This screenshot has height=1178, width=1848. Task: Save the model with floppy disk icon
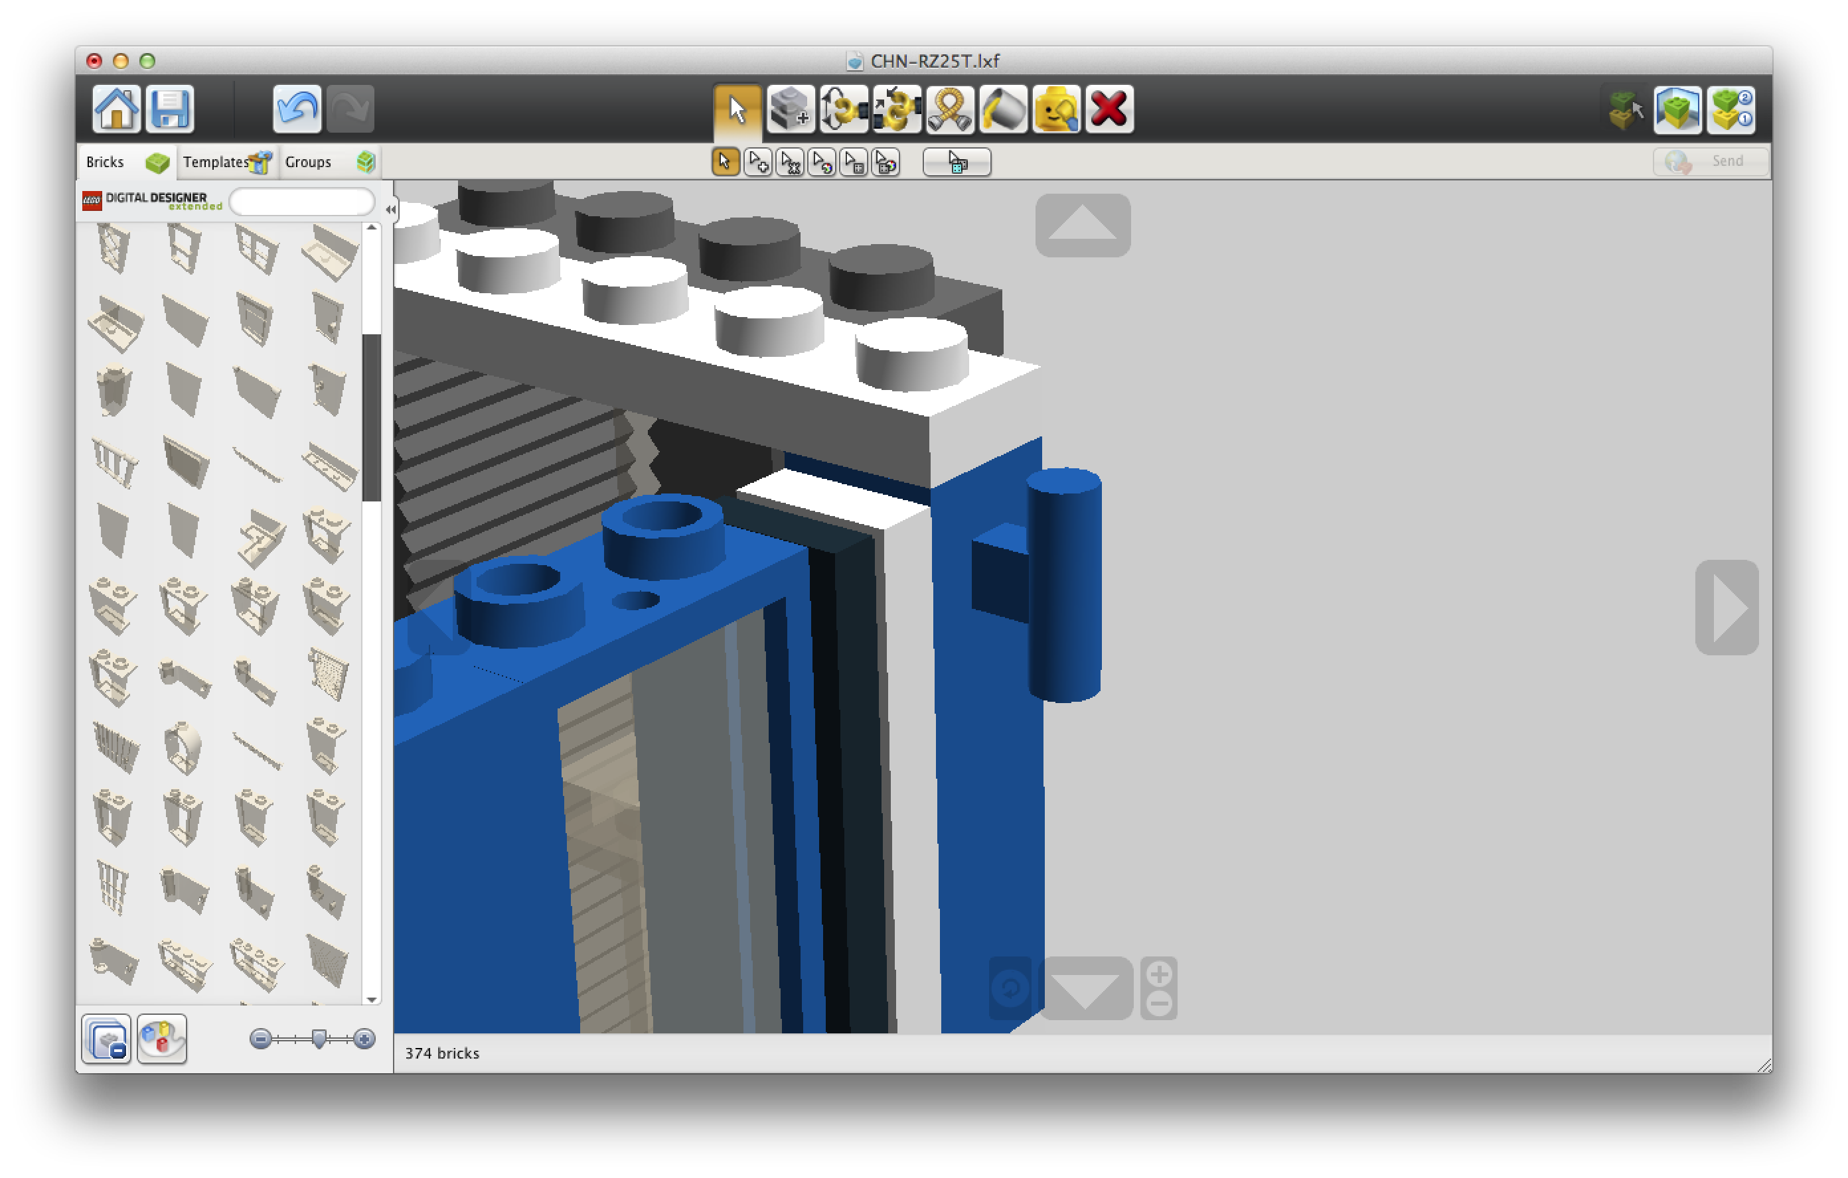coord(170,109)
